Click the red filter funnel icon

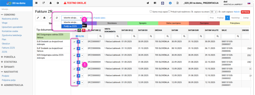(84, 30)
